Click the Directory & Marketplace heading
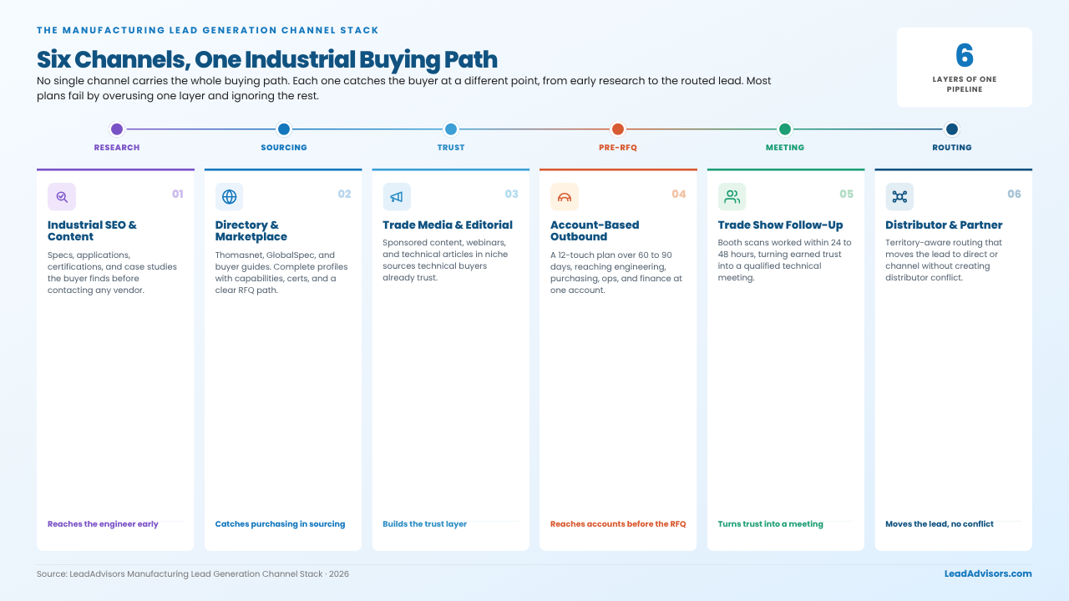 pyautogui.click(x=251, y=230)
